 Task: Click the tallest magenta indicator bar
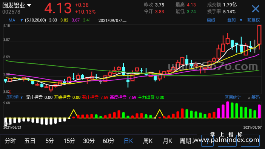coord(228,110)
